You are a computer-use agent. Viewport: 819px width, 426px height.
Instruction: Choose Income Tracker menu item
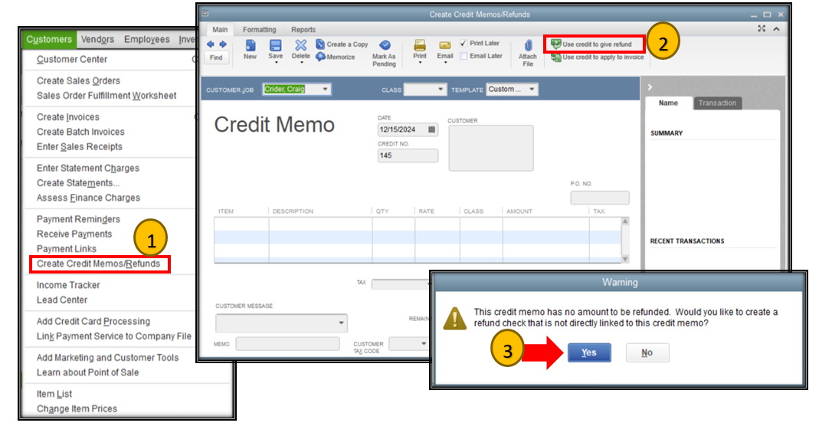pyautogui.click(x=68, y=285)
